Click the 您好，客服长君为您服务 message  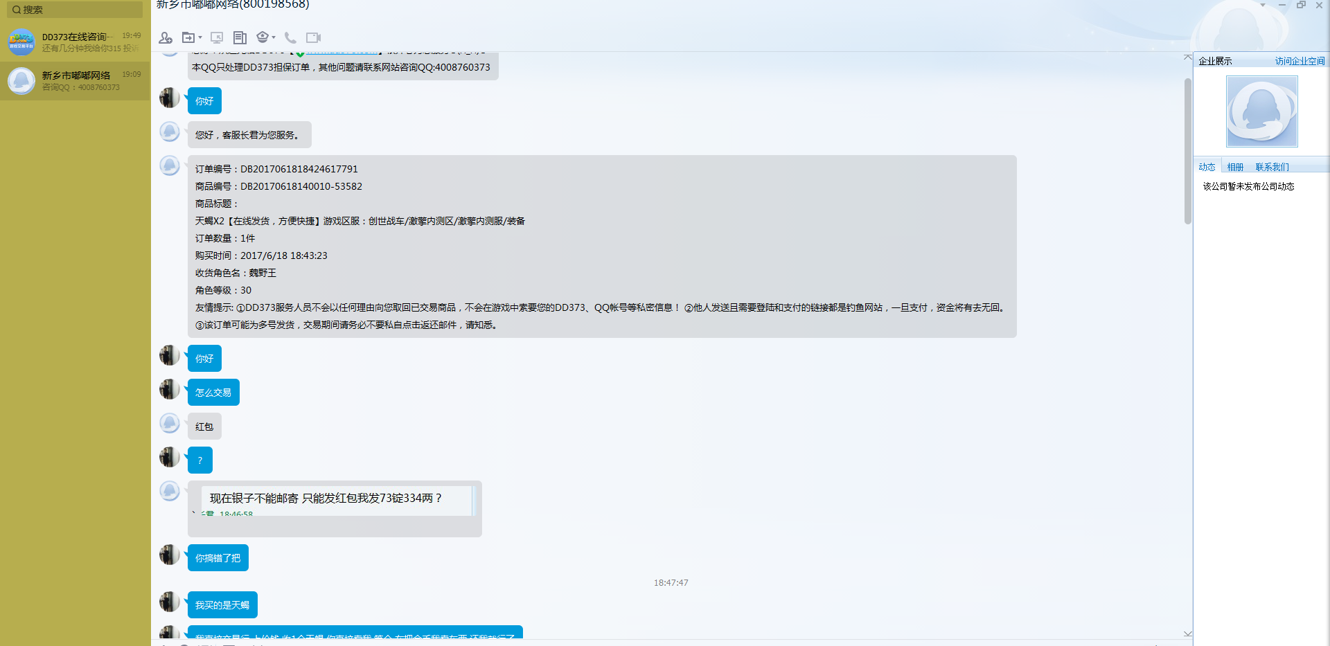tap(249, 135)
